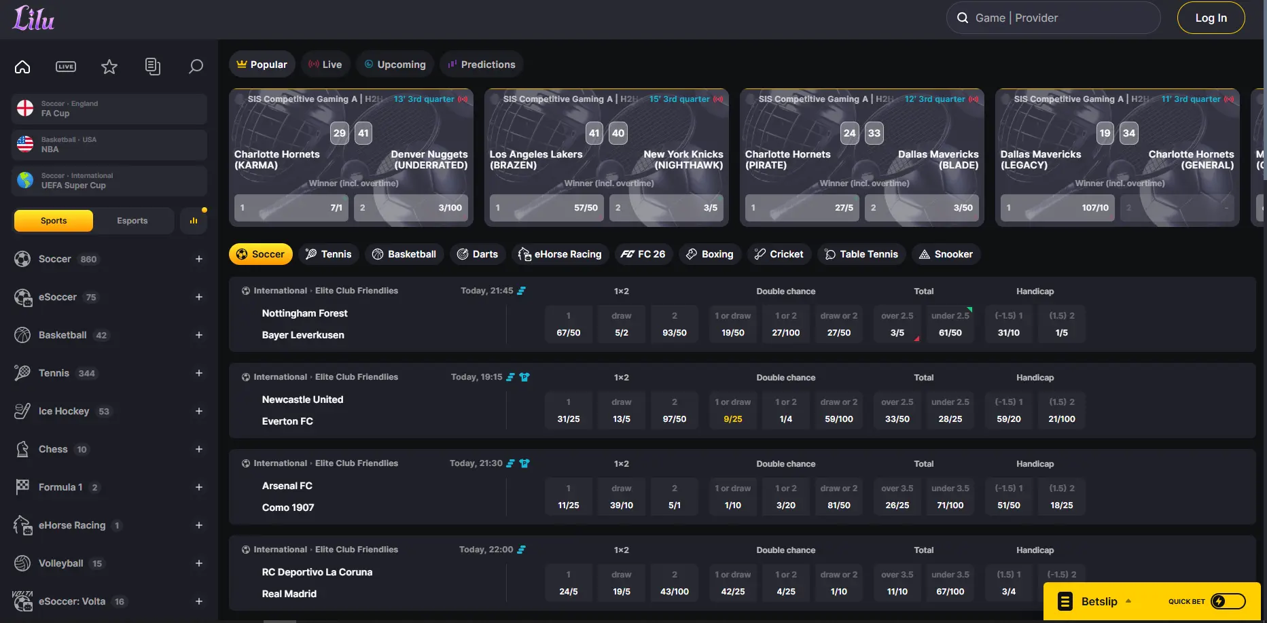Bet 107/10 on Dallas Mavericks (LEGACY)

click(x=1058, y=208)
